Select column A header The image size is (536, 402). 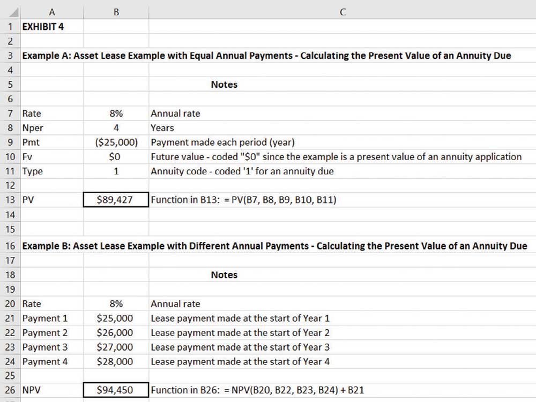click(x=52, y=12)
